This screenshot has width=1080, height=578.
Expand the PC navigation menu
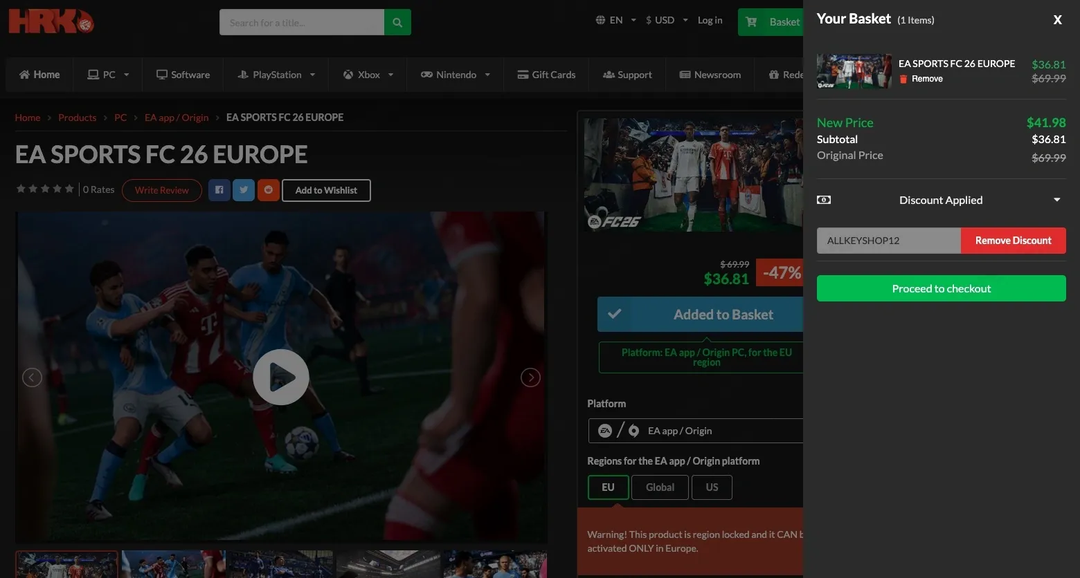(x=109, y=75)
